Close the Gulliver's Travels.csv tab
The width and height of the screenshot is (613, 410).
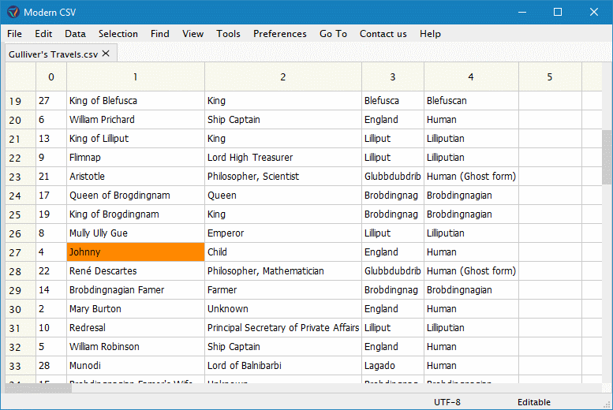click(x=106, y=54)
